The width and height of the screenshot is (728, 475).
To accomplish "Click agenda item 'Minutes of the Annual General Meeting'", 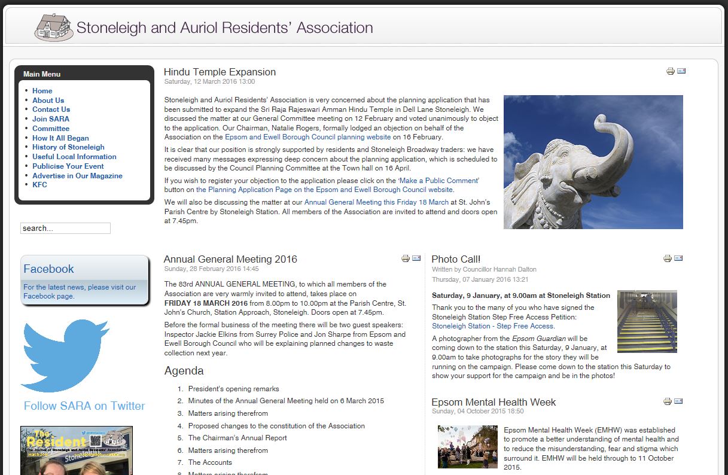I will coord(286,401).
